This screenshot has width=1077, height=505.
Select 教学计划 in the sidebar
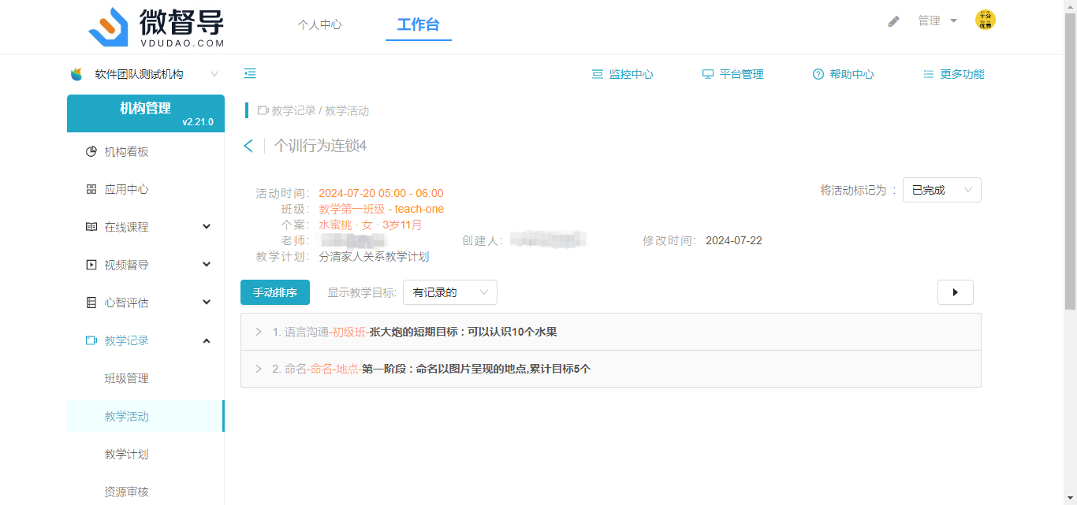126,455
